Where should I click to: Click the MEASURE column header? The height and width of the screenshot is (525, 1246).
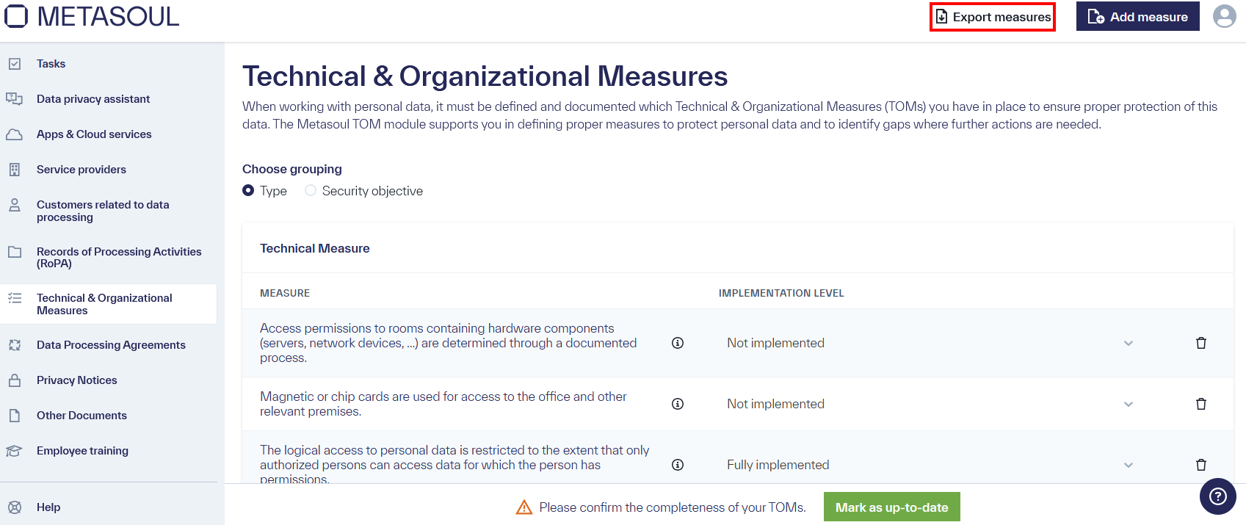pos(285,293)
